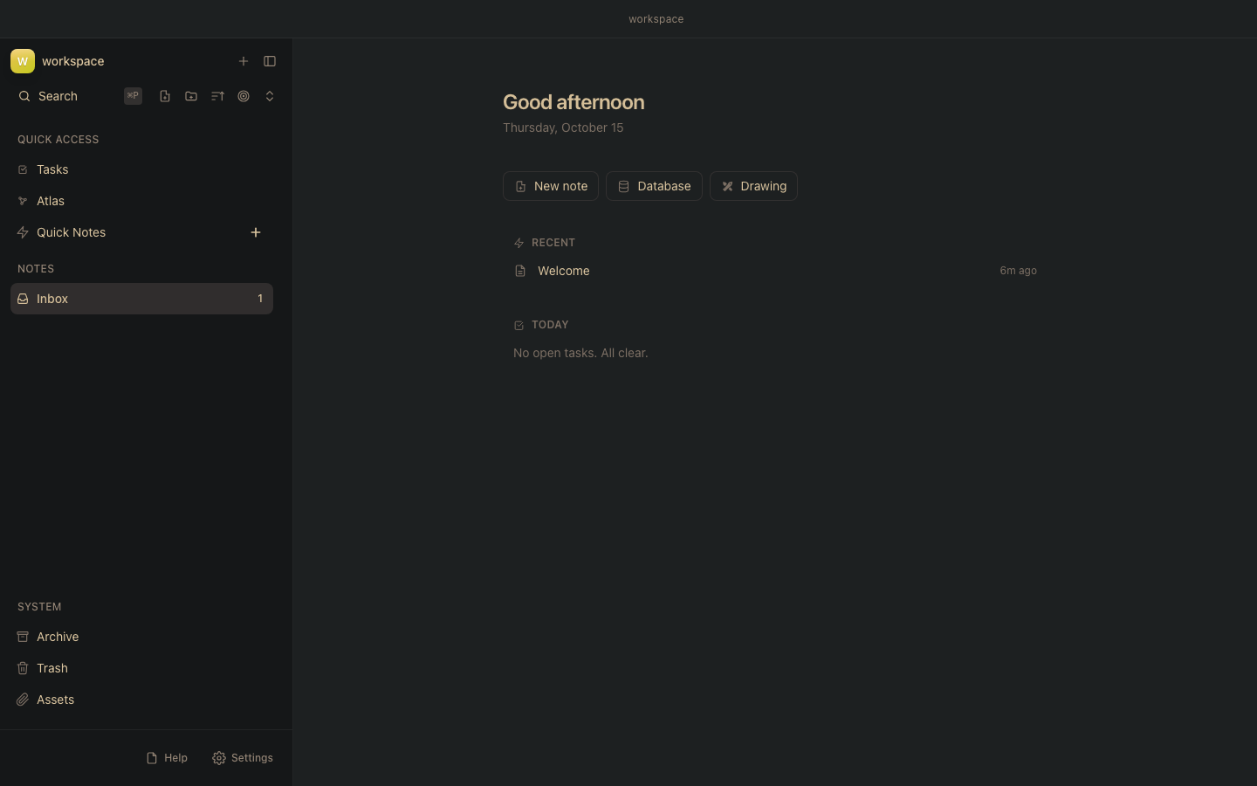Click the Welcome note document icon

click(520, 271)
